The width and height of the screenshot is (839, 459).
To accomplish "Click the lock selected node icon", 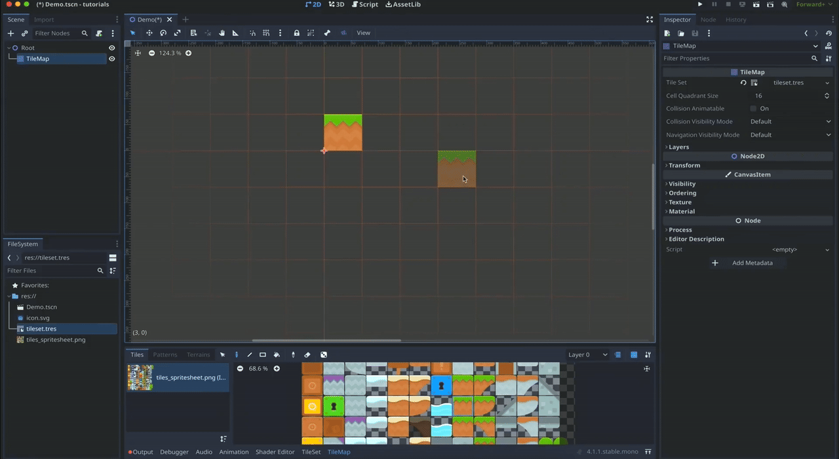I will coord(296,33).
